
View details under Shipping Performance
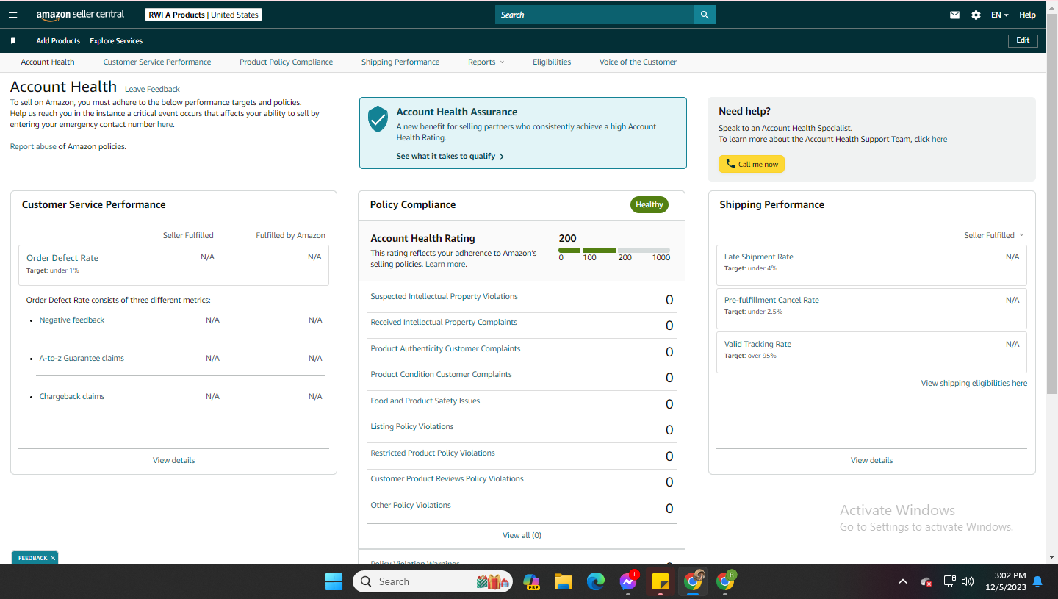pos(872,460)
